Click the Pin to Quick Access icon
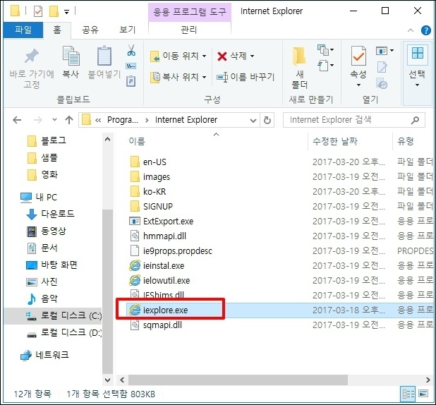The height and width of the screenshot is (405, 436). (32, 56)
